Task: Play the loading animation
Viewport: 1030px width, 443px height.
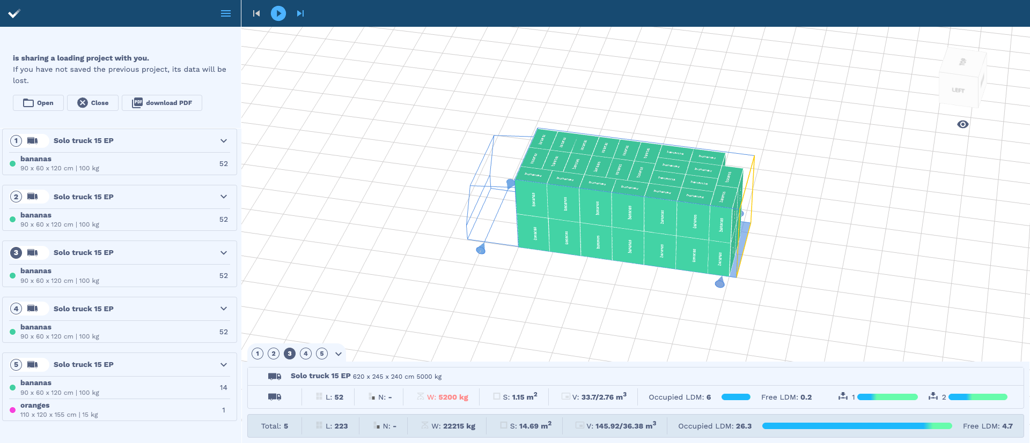Action: point(278,13)
